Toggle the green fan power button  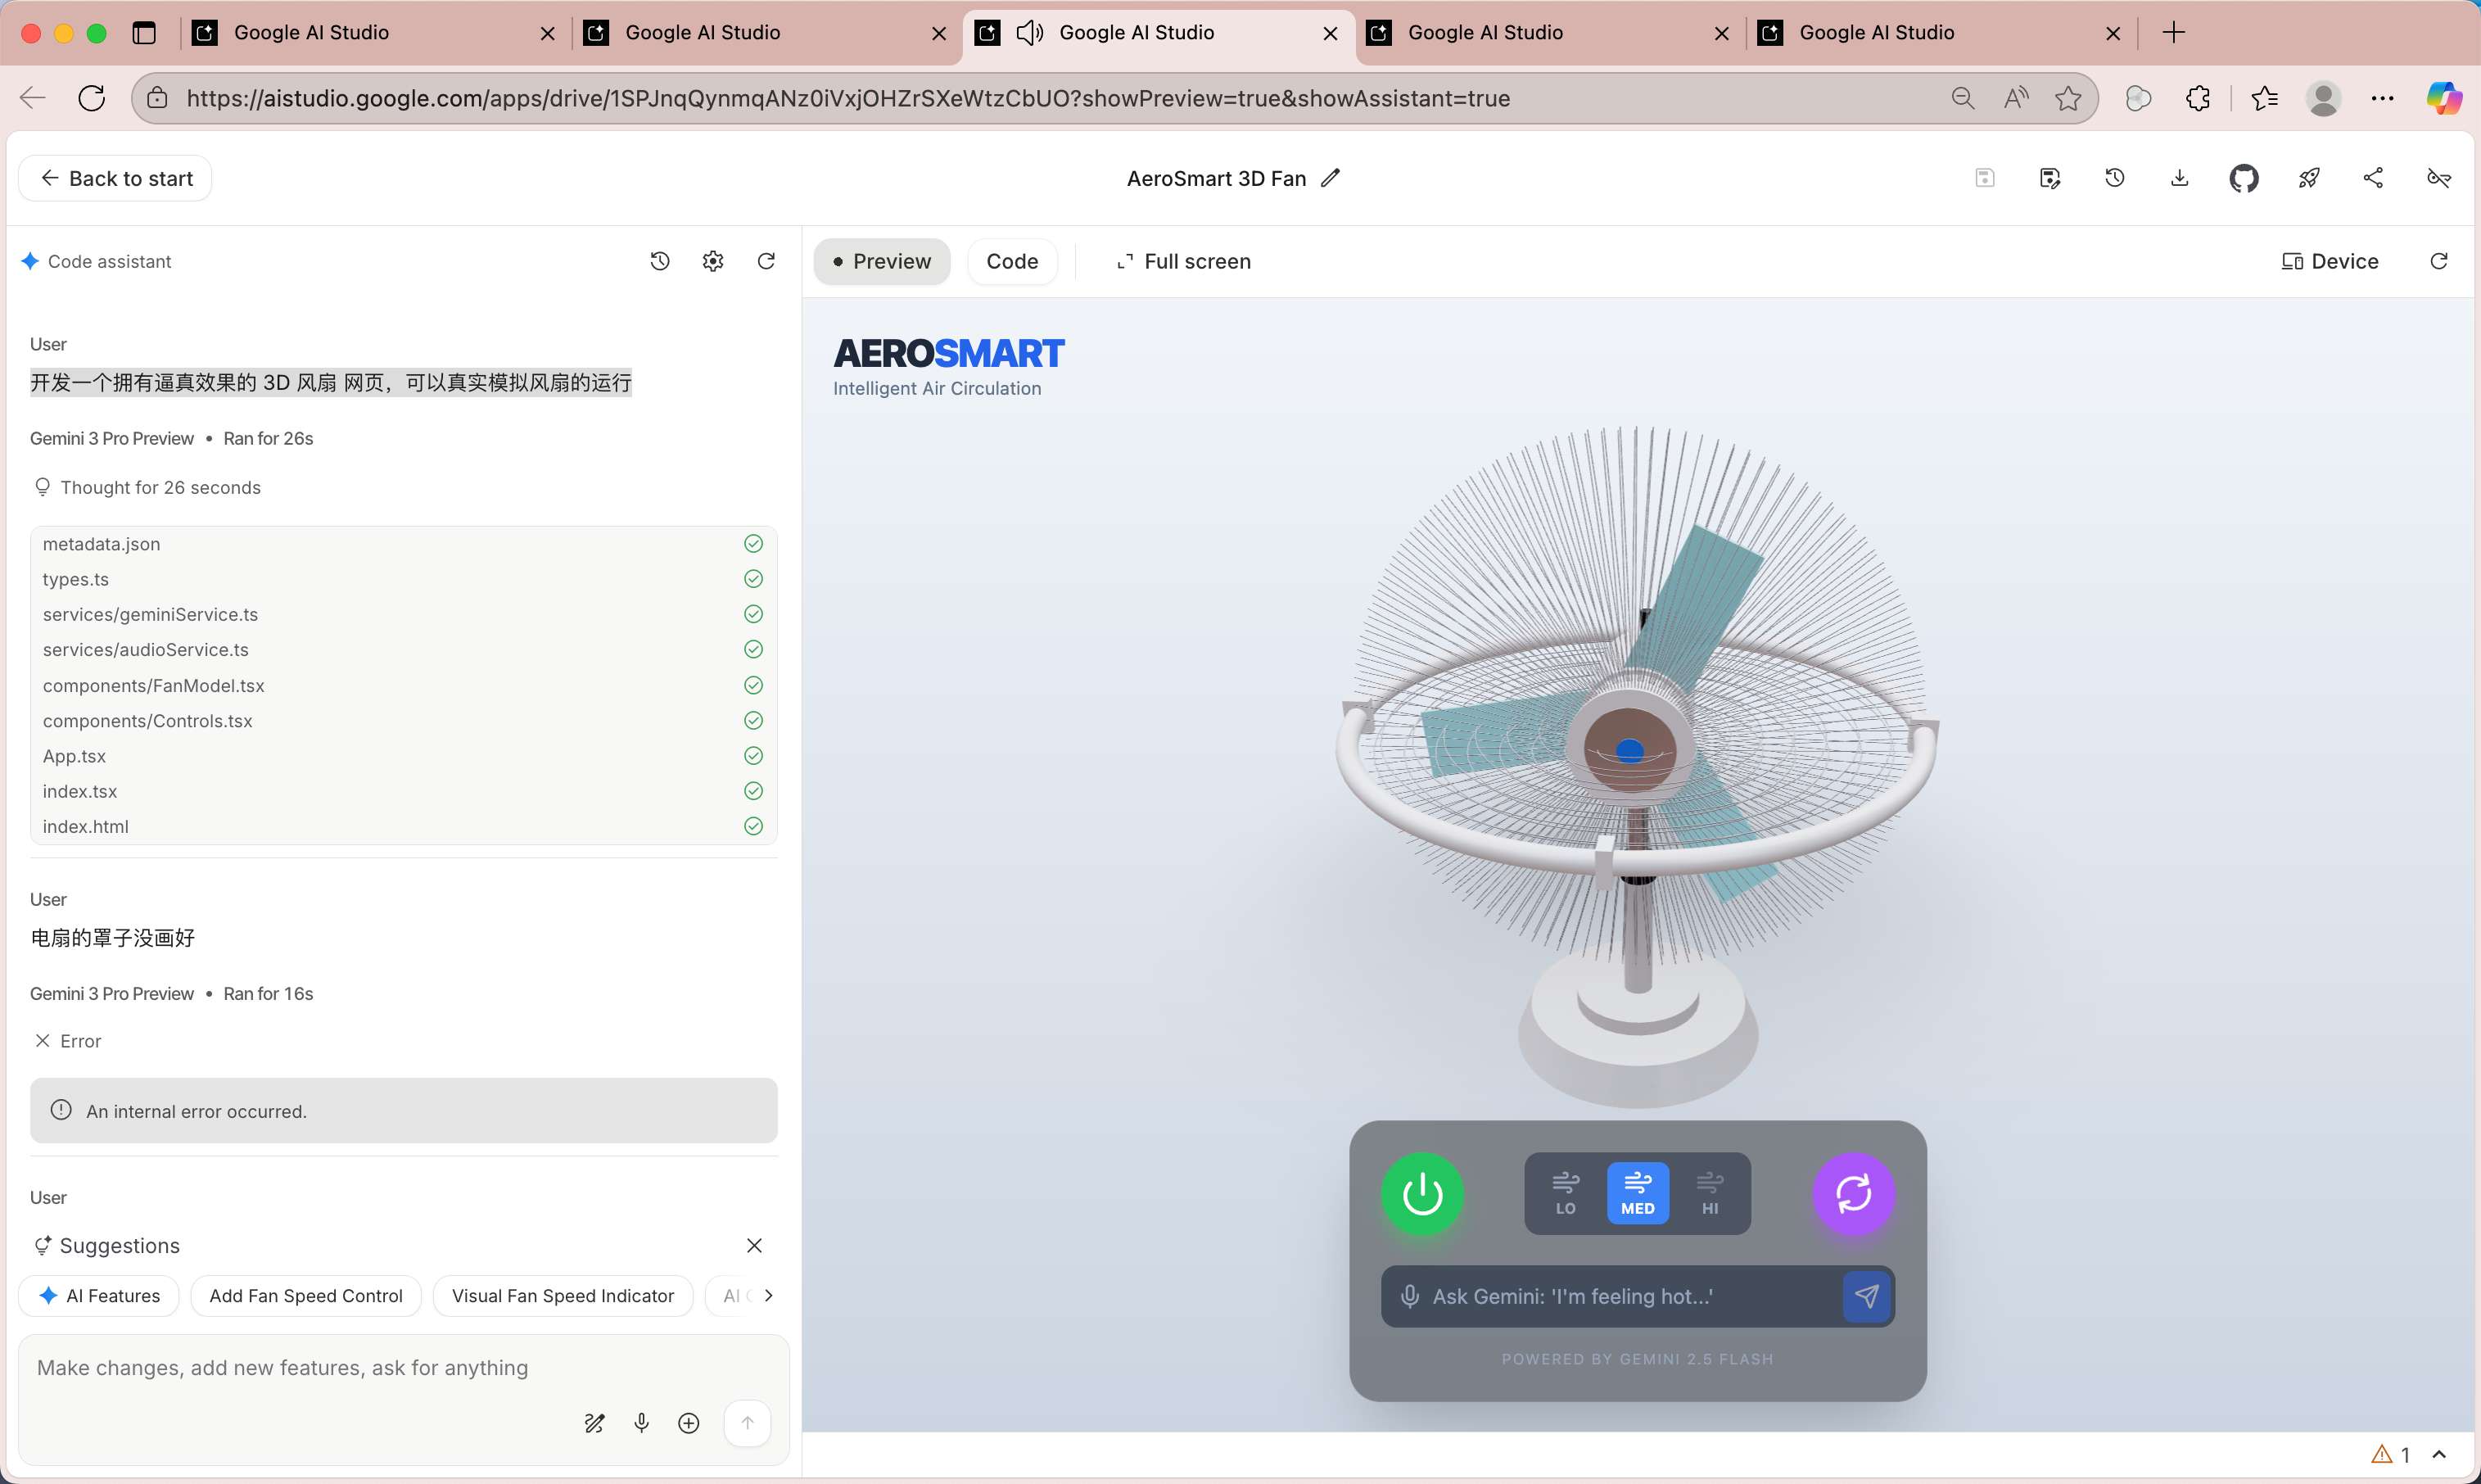(1421, 1193)
